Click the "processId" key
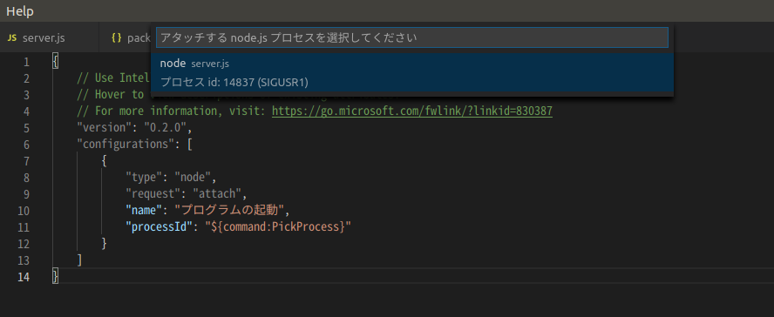Viewport: 774px width, 317px height. point(159,227)
